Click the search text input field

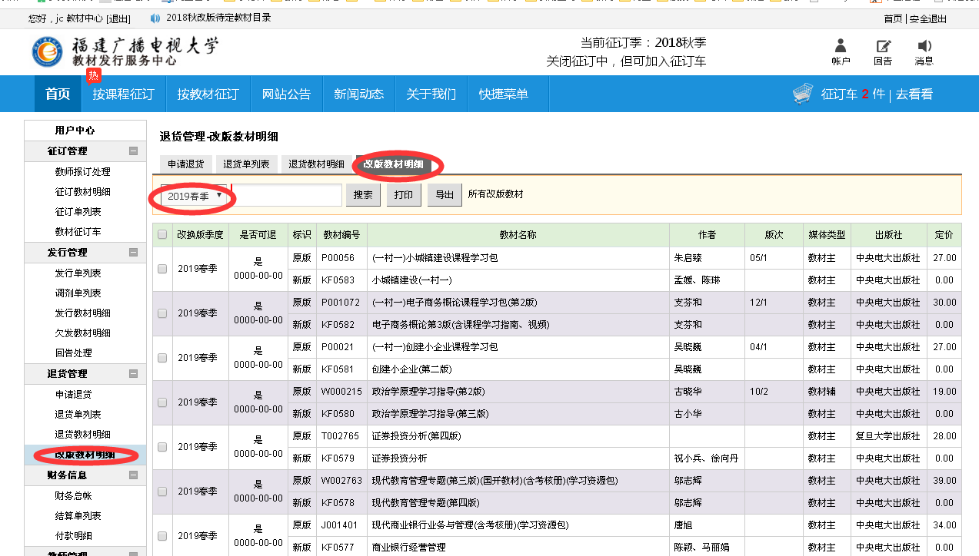coord(287,196)
